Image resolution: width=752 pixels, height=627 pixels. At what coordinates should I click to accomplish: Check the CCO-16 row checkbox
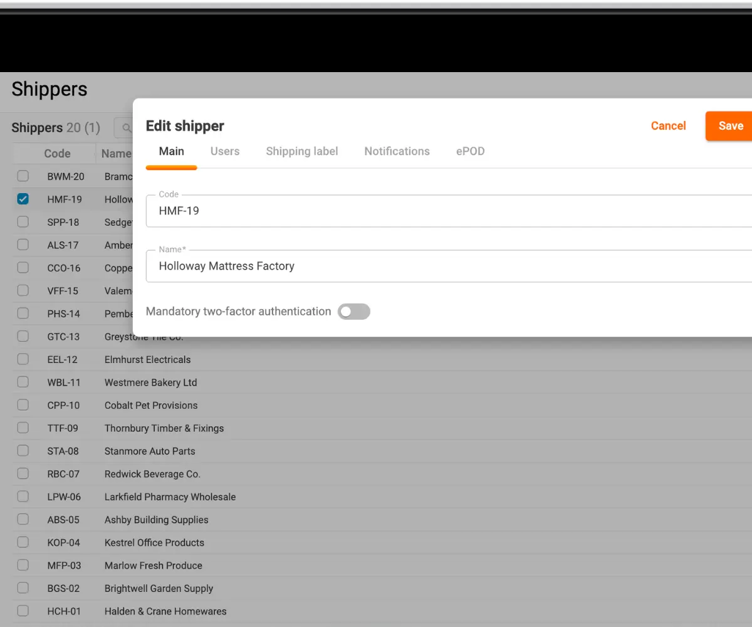pos(23,268)
